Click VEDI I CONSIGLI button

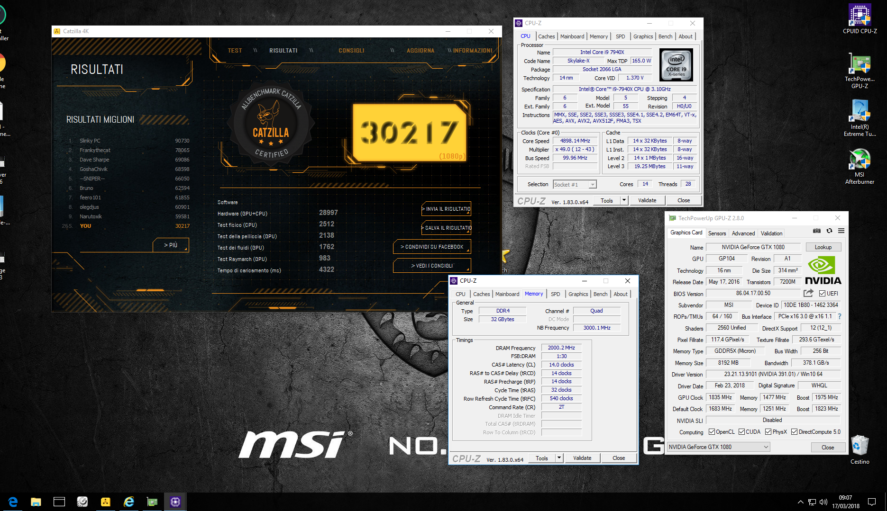point(432,266)
